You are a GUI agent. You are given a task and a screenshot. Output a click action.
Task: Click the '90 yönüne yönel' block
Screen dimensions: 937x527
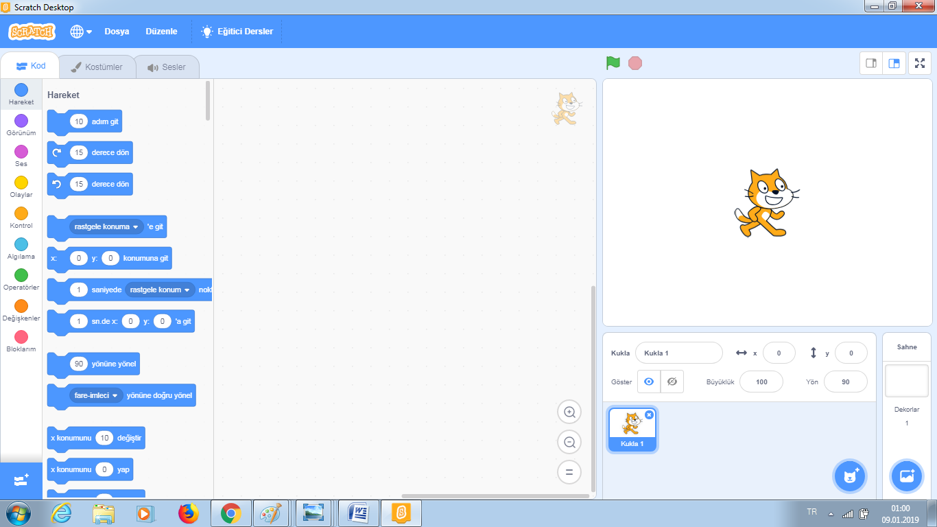coord(93,364)
